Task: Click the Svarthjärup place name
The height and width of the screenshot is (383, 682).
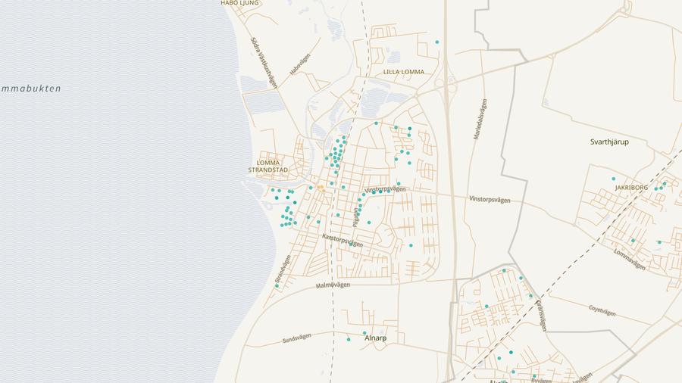Action: pos(609,142)
